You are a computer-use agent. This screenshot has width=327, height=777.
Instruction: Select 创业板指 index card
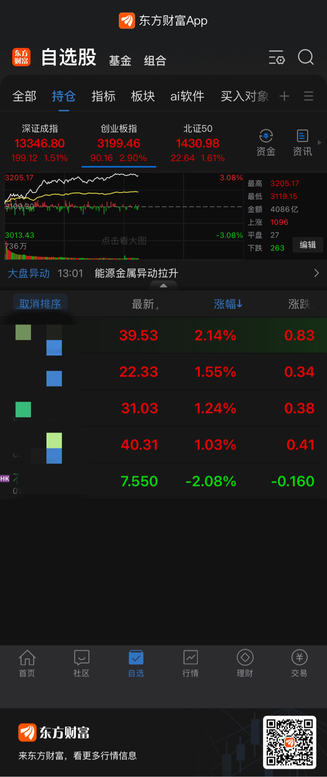click(119, 143)
